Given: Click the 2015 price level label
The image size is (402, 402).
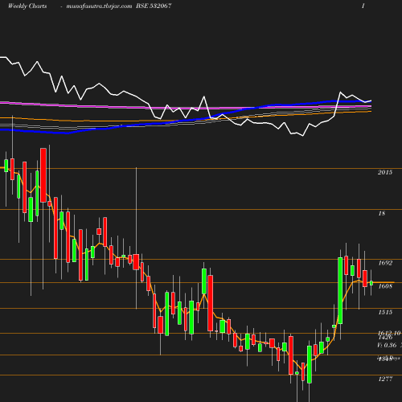Looking at the screenshot, I should coord(385,172).
